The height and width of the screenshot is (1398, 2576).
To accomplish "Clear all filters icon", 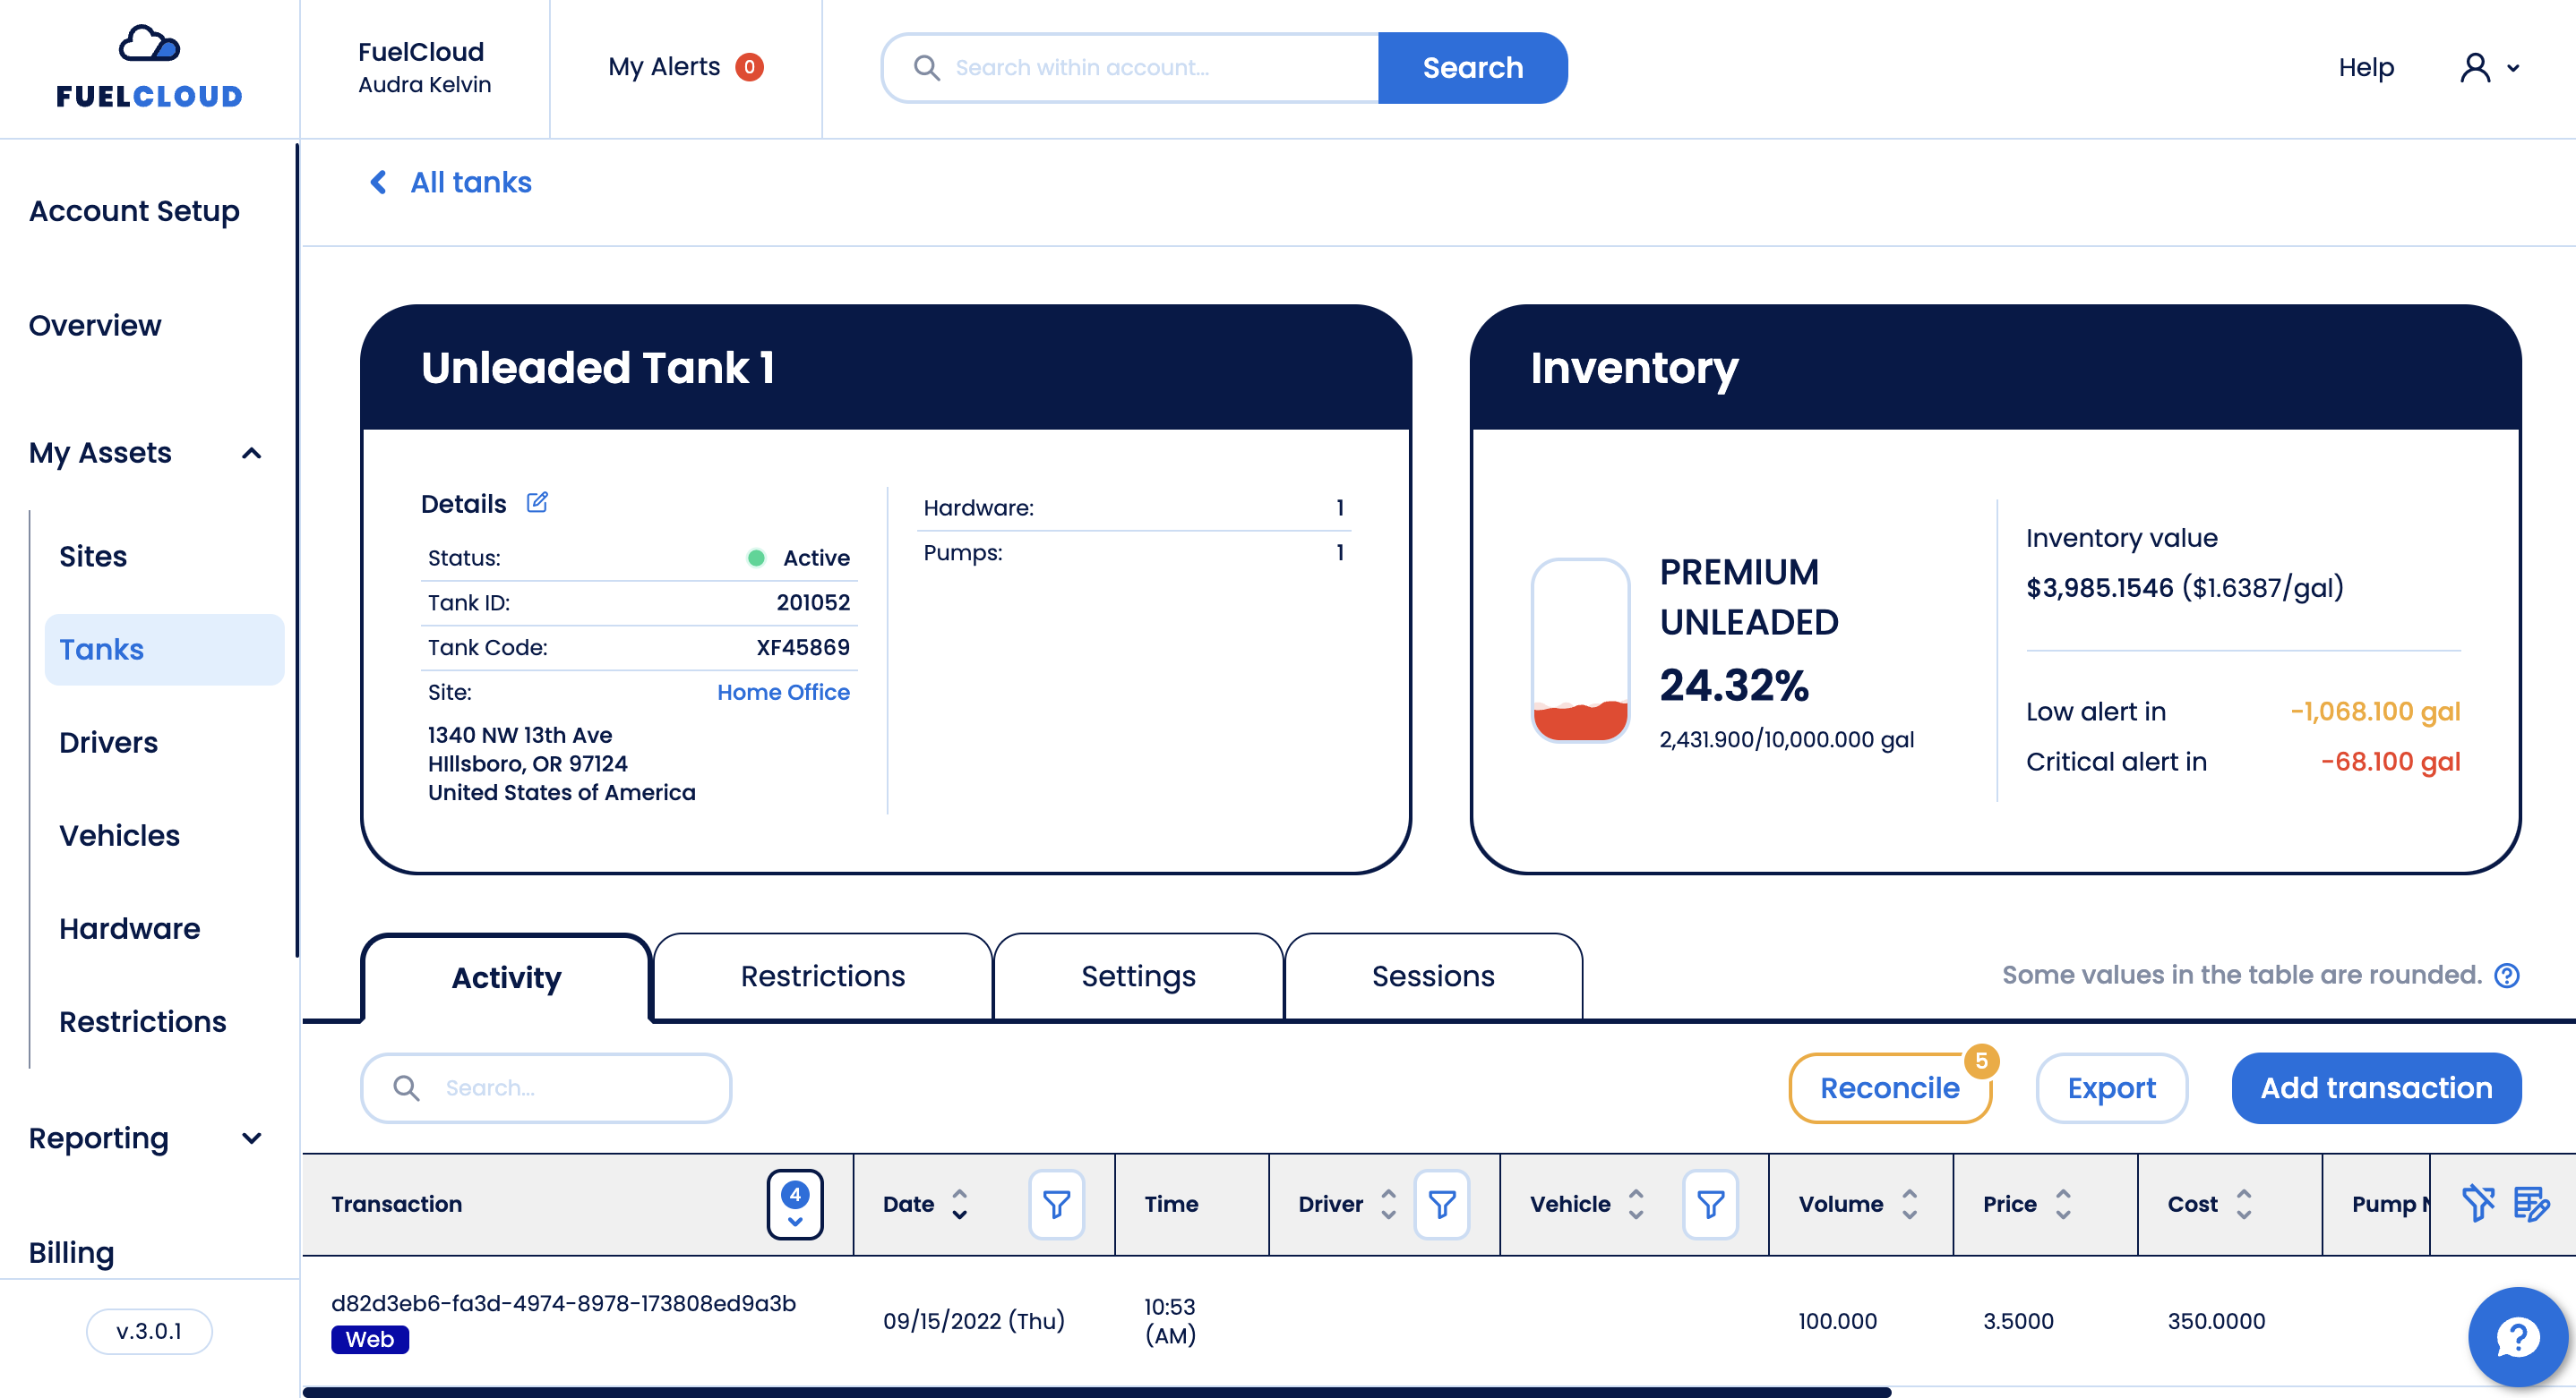I will click(2478, 1204).
